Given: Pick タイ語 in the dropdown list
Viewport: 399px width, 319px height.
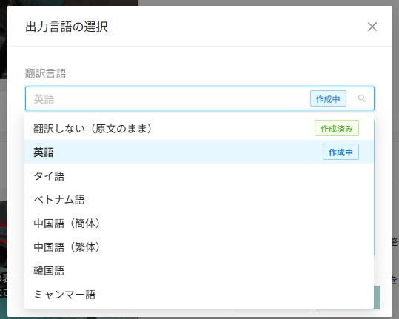Looking at the screenshot, I should tap(199, 175).
